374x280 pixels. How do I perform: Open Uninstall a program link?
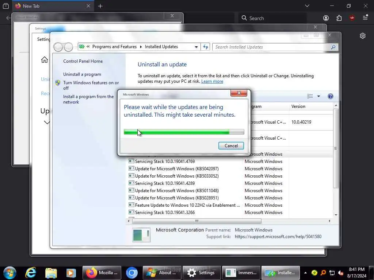coord(82,74)
